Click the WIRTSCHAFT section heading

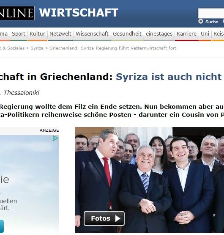79,13
